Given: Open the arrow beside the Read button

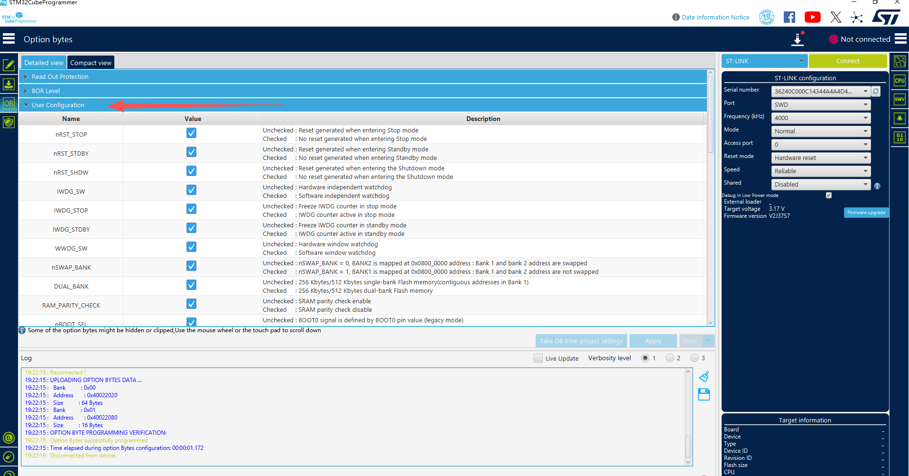Looking at the screenshot, I should (709, 341).
